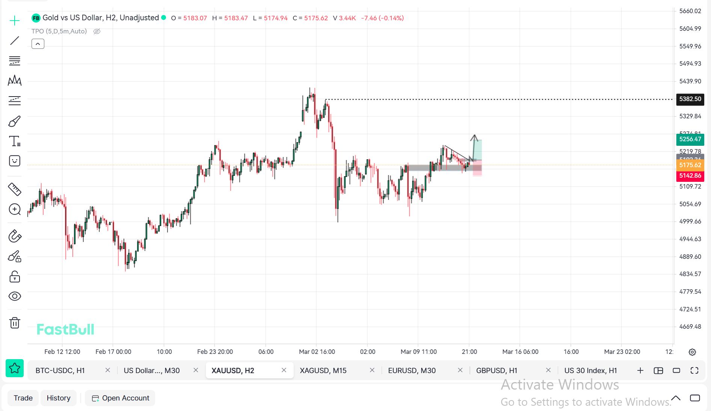Switch to the EURUSD, M30 tab

(412, 371)
